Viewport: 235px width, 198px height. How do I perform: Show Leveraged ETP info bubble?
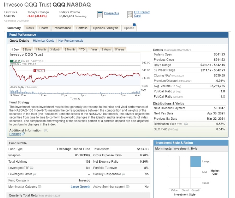[32, 168]
